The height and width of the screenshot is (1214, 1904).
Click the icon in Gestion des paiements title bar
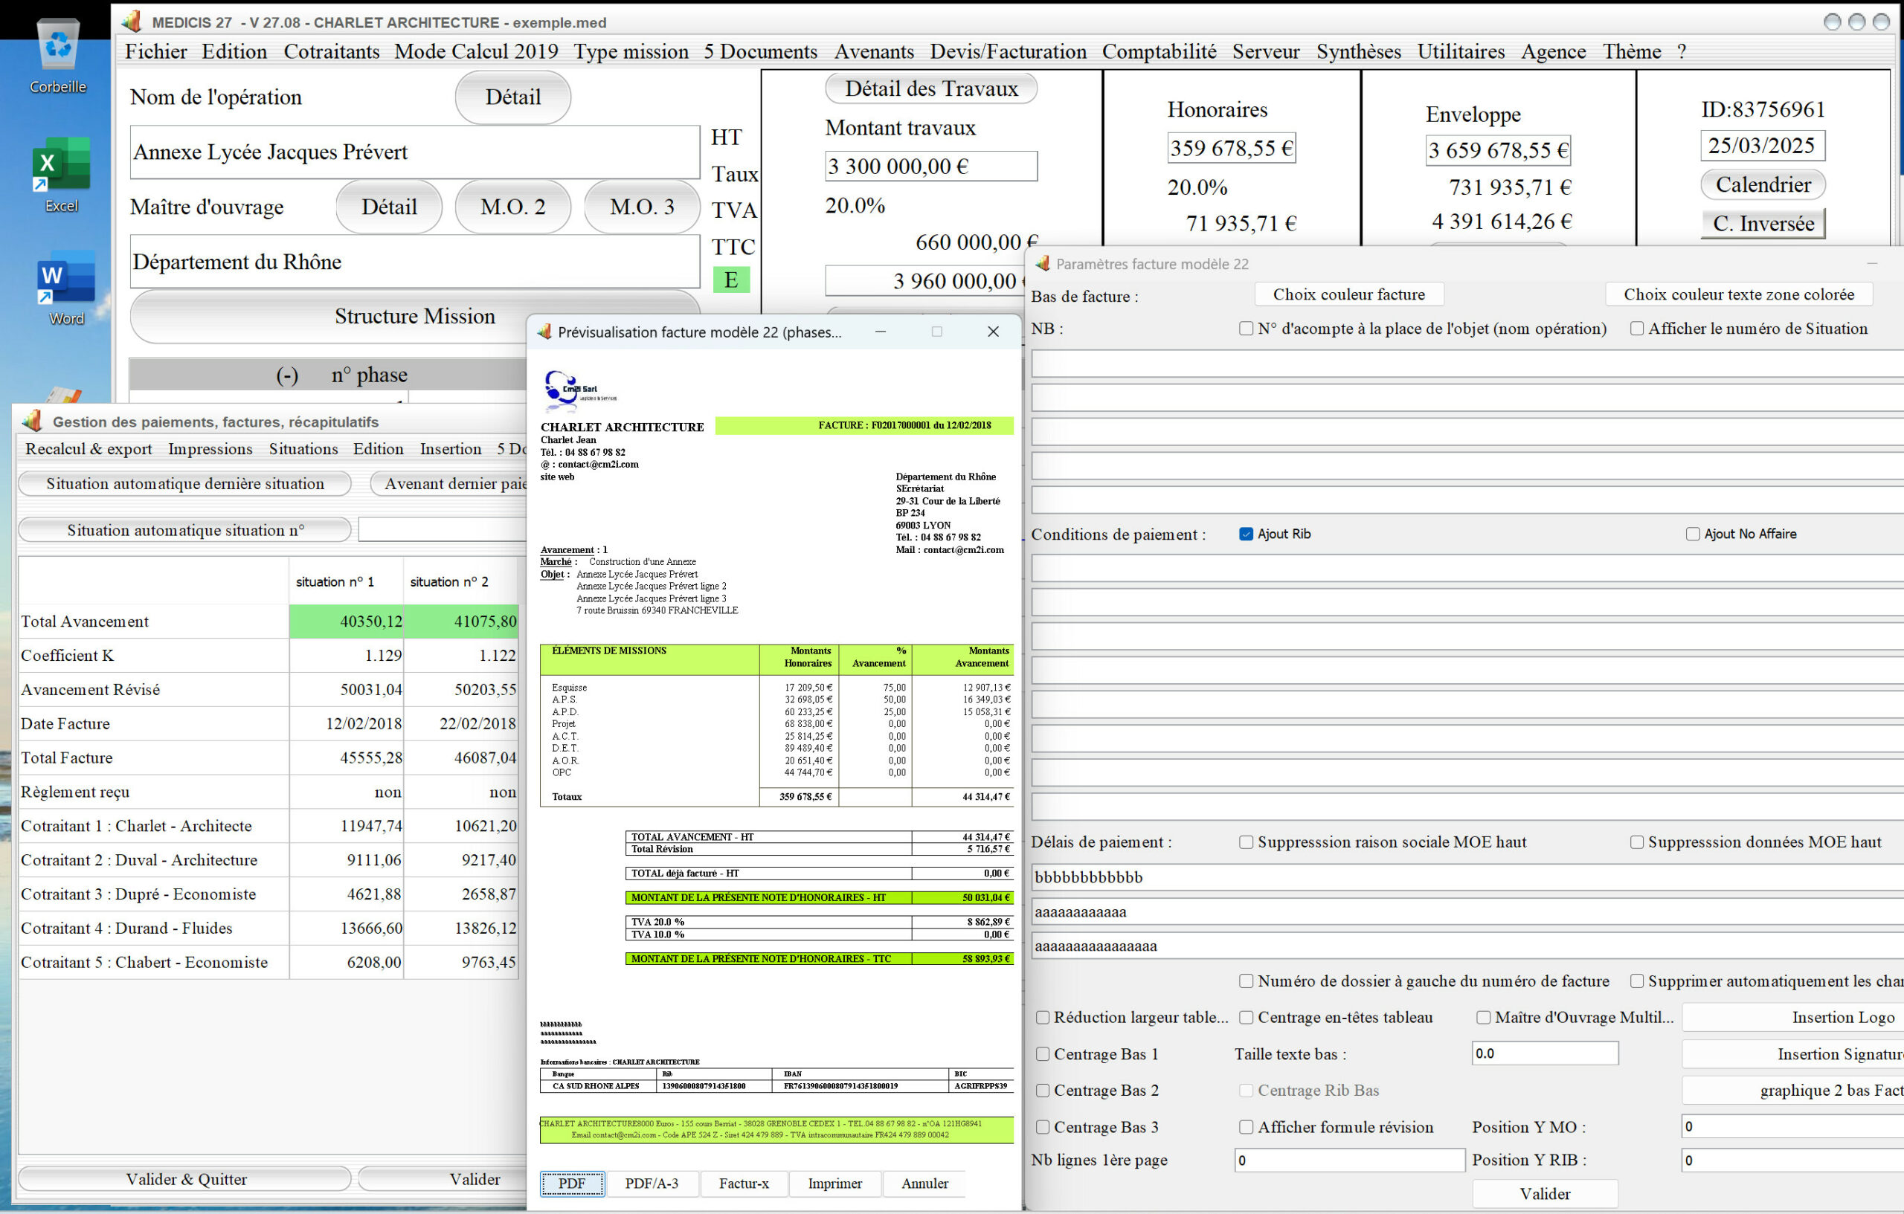[33, 422]
